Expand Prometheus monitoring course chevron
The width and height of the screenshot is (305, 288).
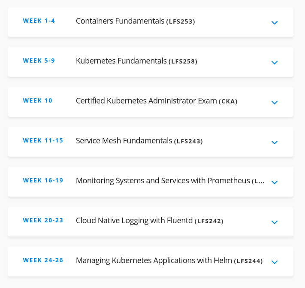point(274,182)
